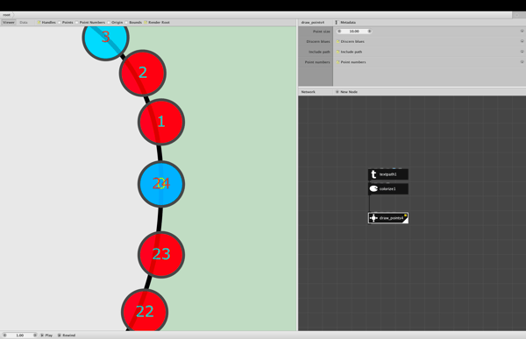This screenshot has width=526, height=339.
Task: Click the Discern blues parameter label
Action: coord(318,41)
